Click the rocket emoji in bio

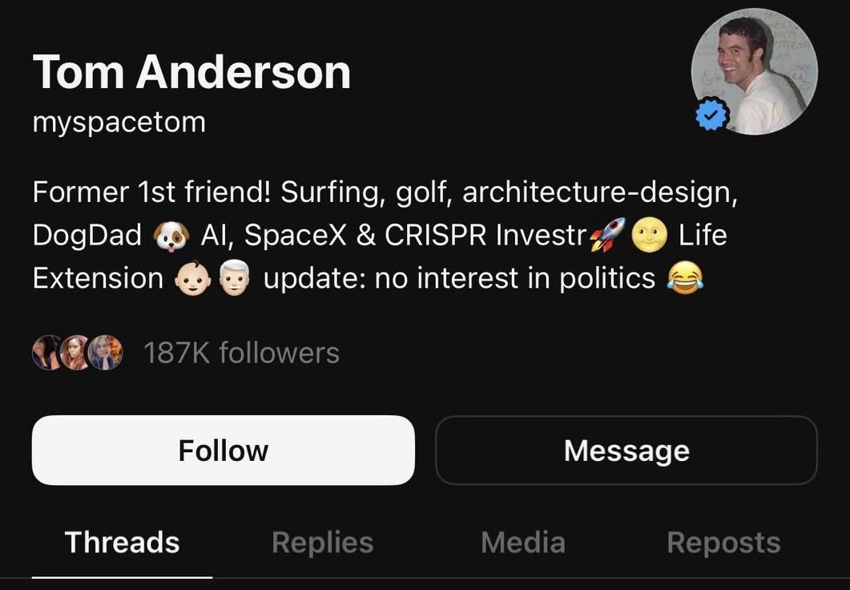click(606, 236)
